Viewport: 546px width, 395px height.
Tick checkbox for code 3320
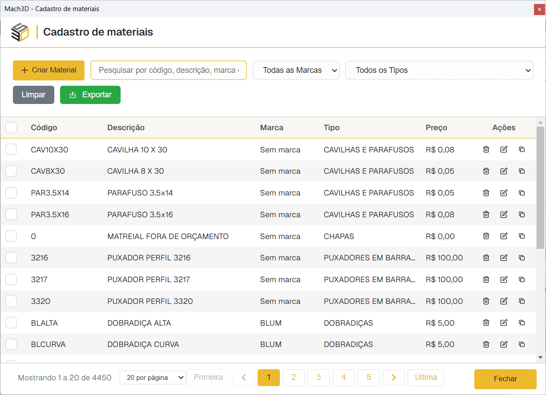[x=11, y=301]
